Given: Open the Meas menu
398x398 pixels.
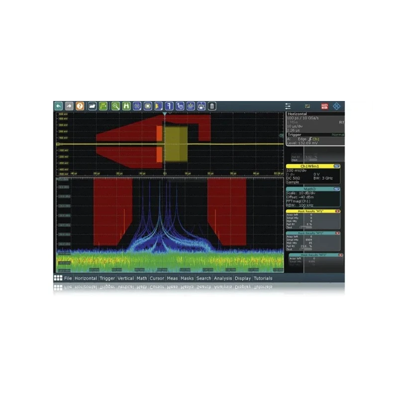Looking at the screenshot, I should (x=172, y=278).
